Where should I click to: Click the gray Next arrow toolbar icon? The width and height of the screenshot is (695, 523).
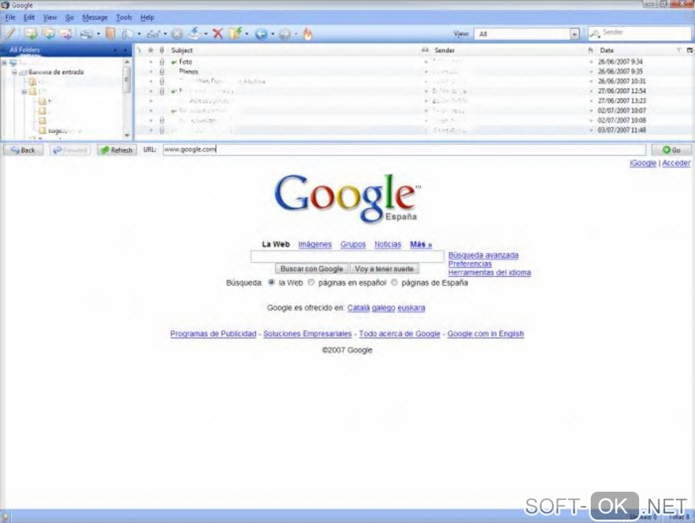point(285,33)
